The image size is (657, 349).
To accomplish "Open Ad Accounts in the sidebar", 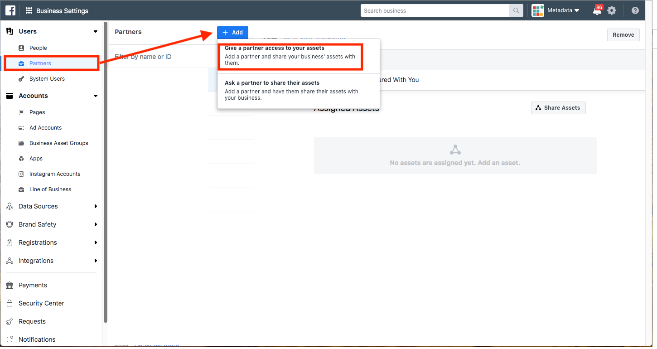I will click(45, 128).
